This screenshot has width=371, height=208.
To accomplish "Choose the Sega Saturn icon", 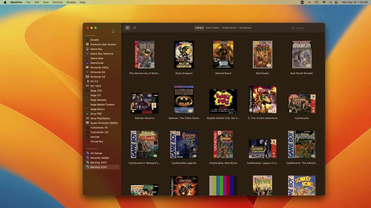I will [x=88, y=109].
